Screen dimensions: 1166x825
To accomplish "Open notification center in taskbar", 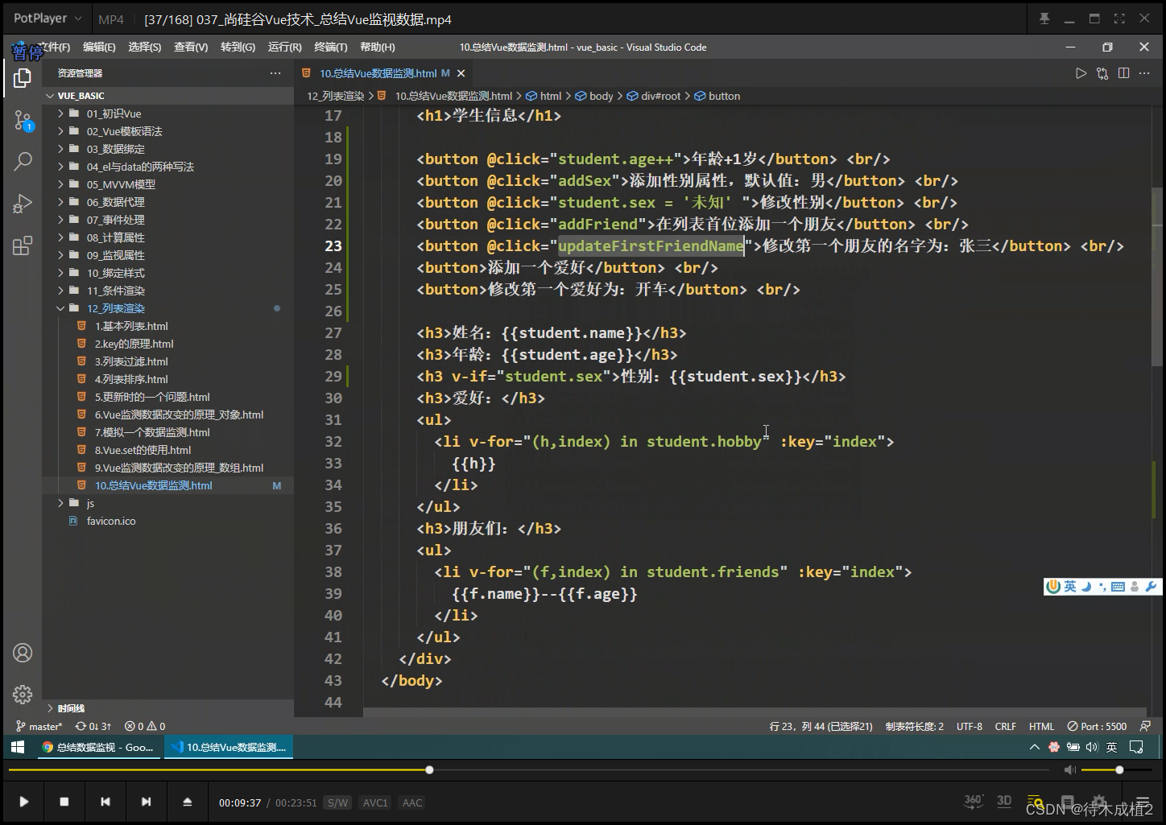I will point(1136,747).
